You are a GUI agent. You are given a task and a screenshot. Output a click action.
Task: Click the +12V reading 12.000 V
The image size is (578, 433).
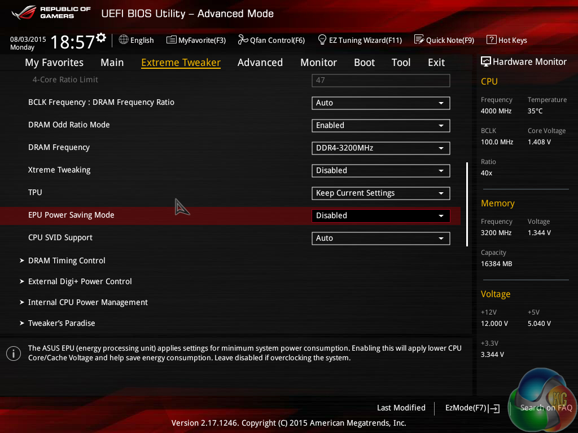[494, 324]
